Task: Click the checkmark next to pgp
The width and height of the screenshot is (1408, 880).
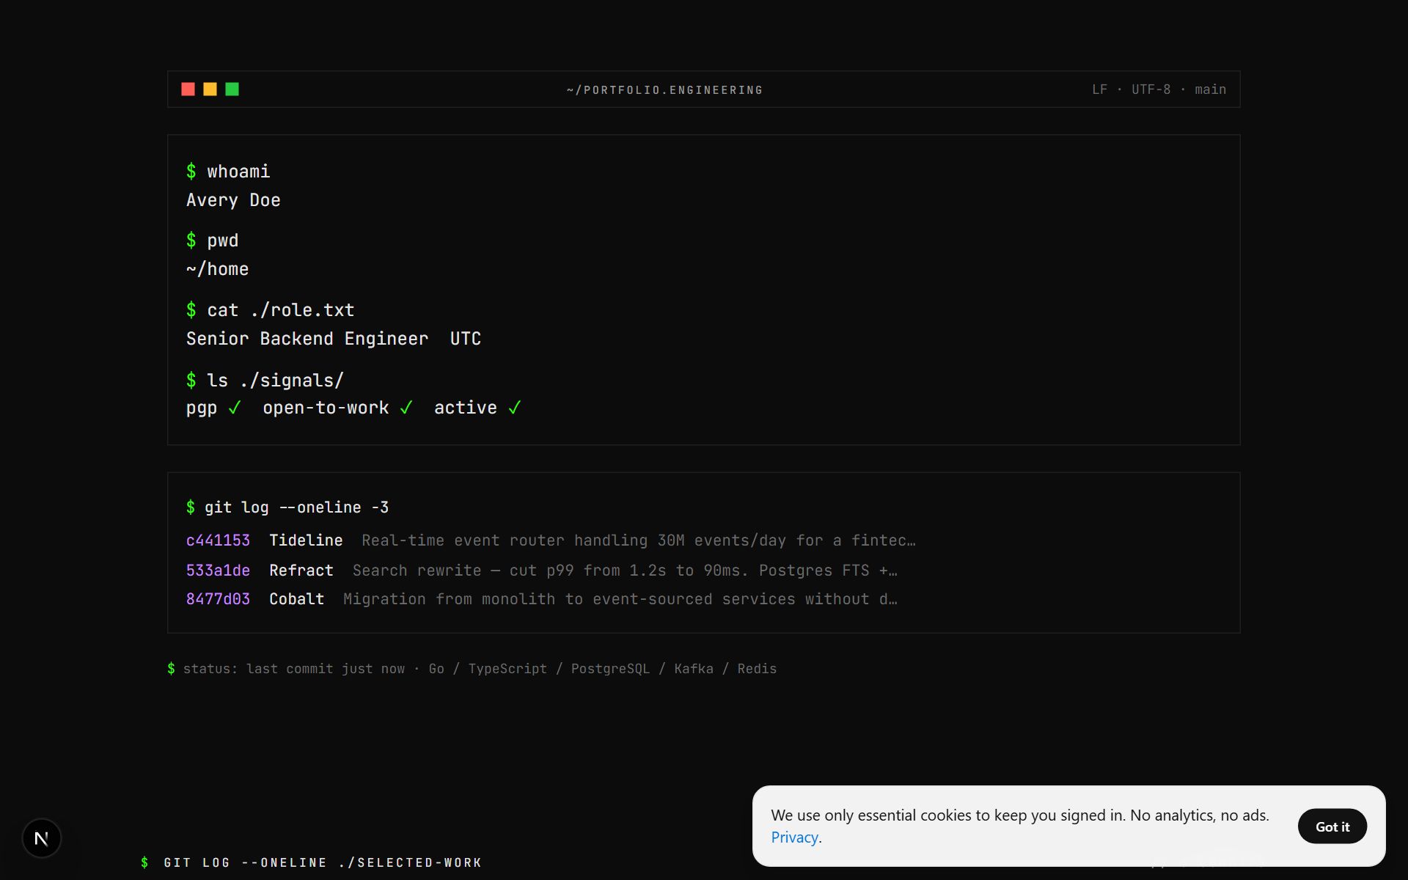Action: coord(235,408)
